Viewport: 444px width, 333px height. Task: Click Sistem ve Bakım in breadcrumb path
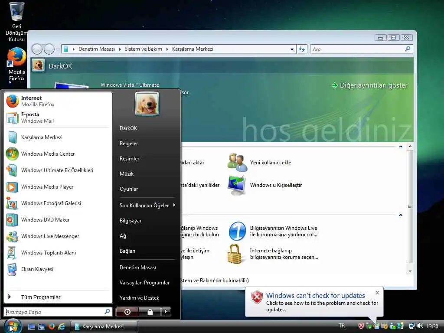143,49
